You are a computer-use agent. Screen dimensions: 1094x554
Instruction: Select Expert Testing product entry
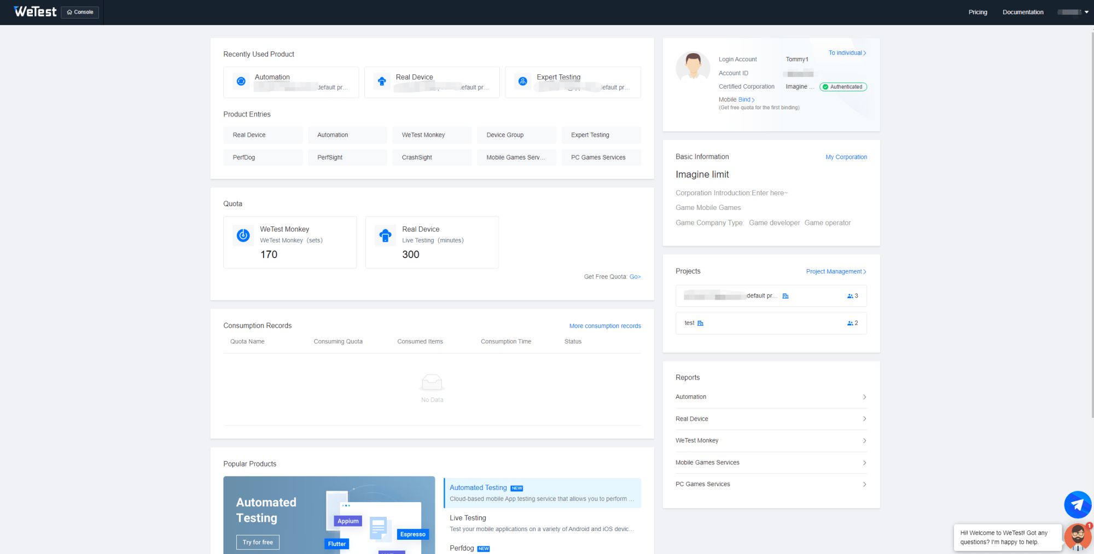pyautogui.click(x=601, y=135)
